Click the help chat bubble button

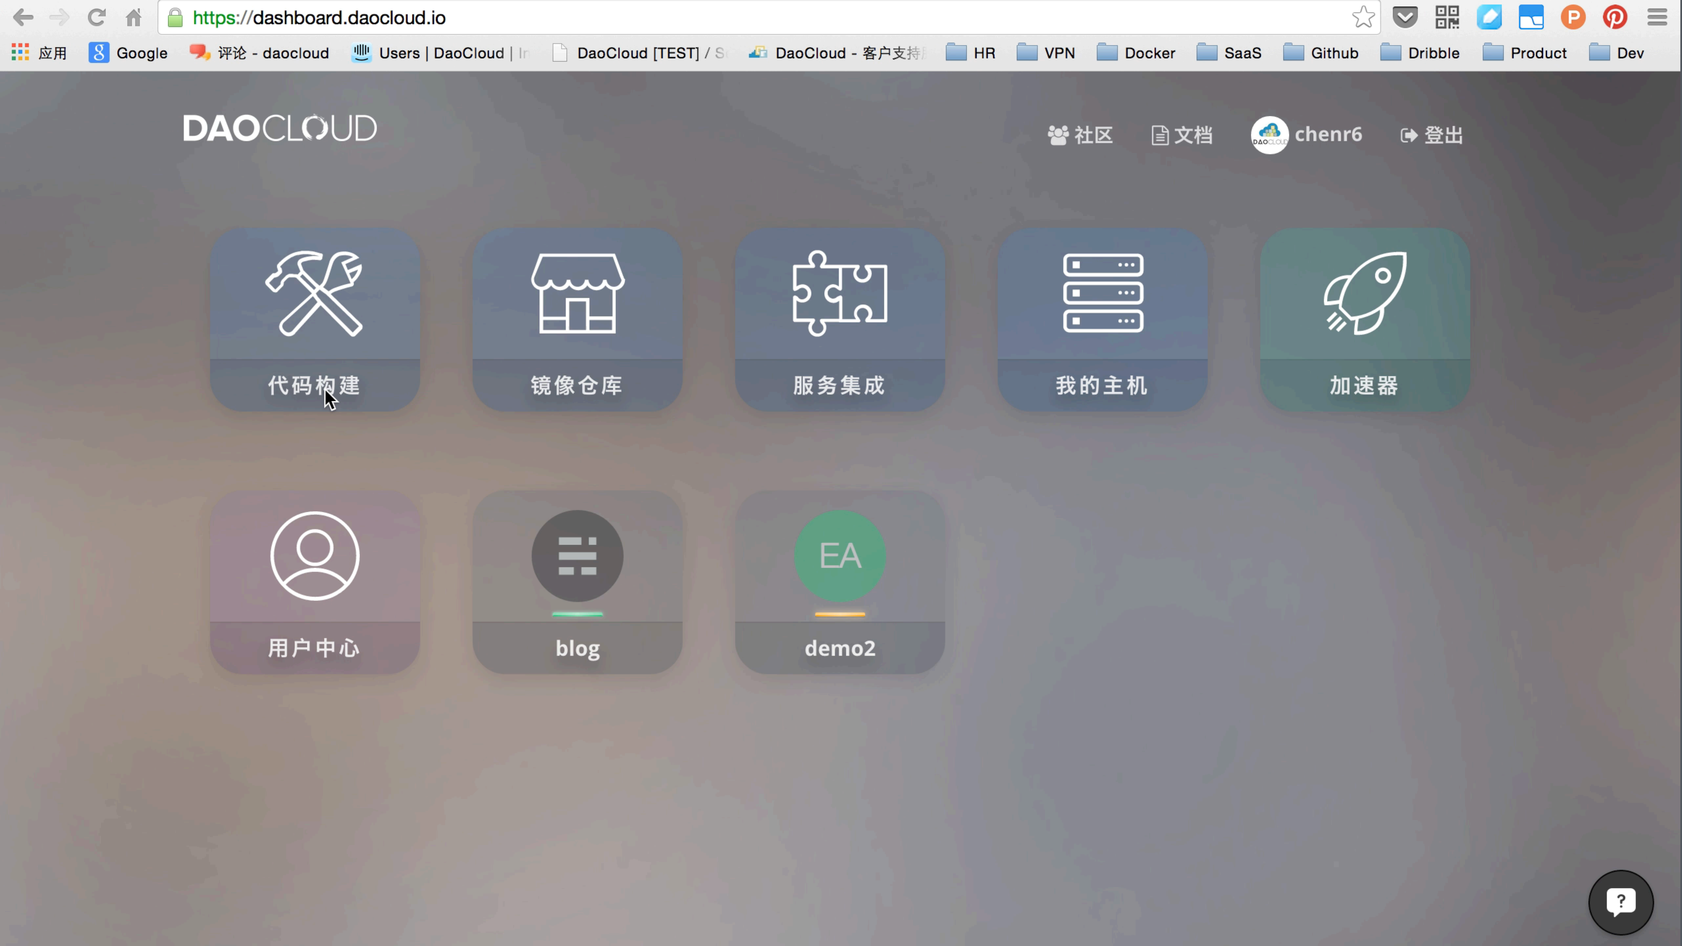(1620, 902)
